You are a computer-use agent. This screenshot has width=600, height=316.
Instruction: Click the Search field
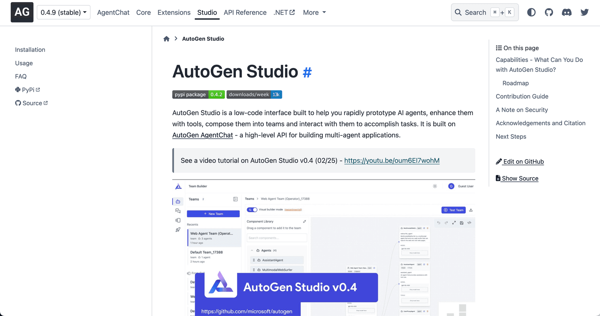pos(484,12)
